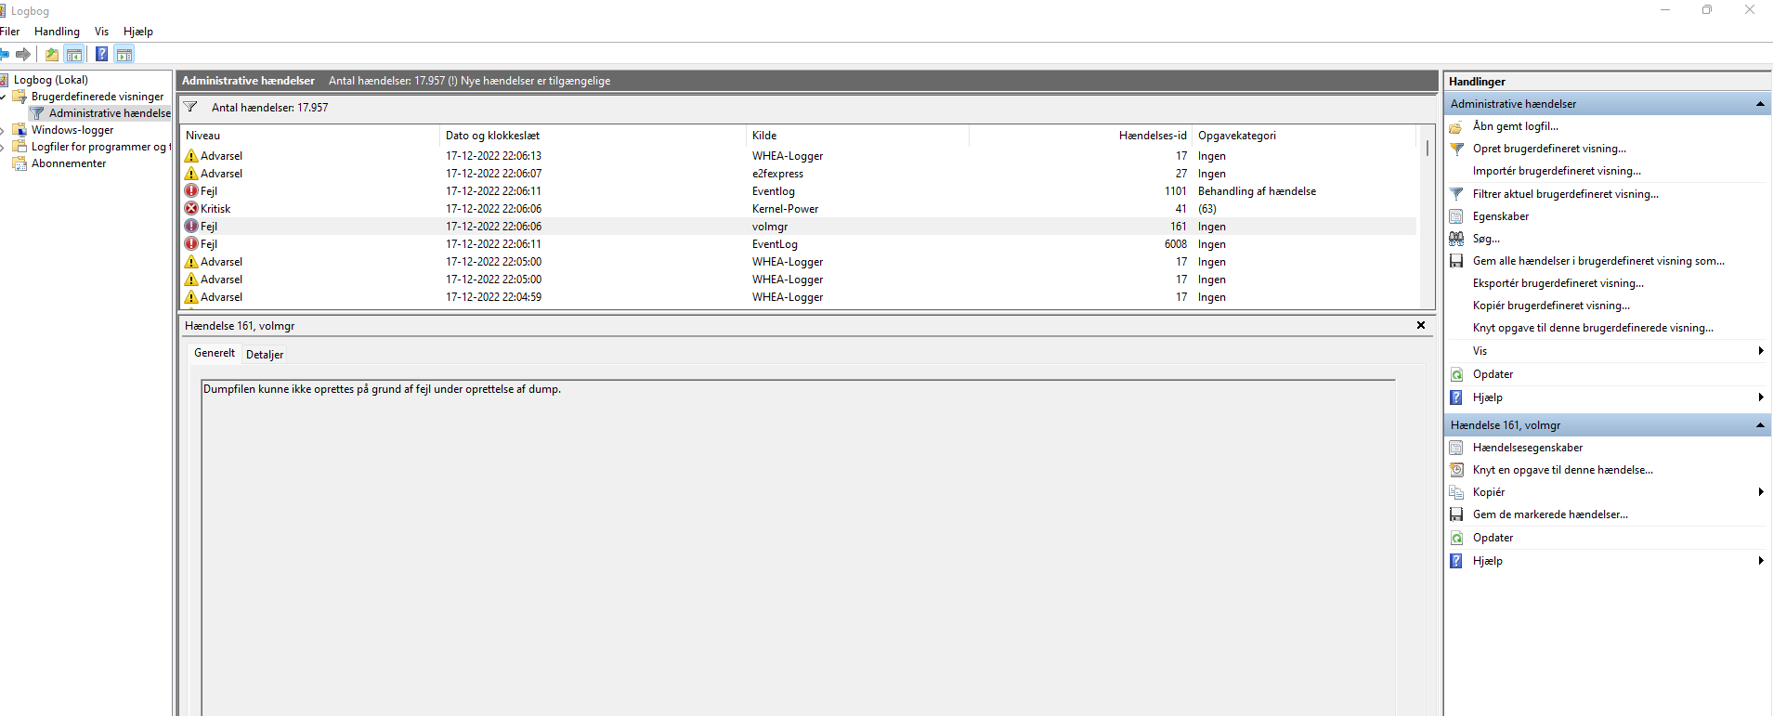The image size is (1773, 716).
Task: Select the Generelt tab
Action: (x=215, y=353)
